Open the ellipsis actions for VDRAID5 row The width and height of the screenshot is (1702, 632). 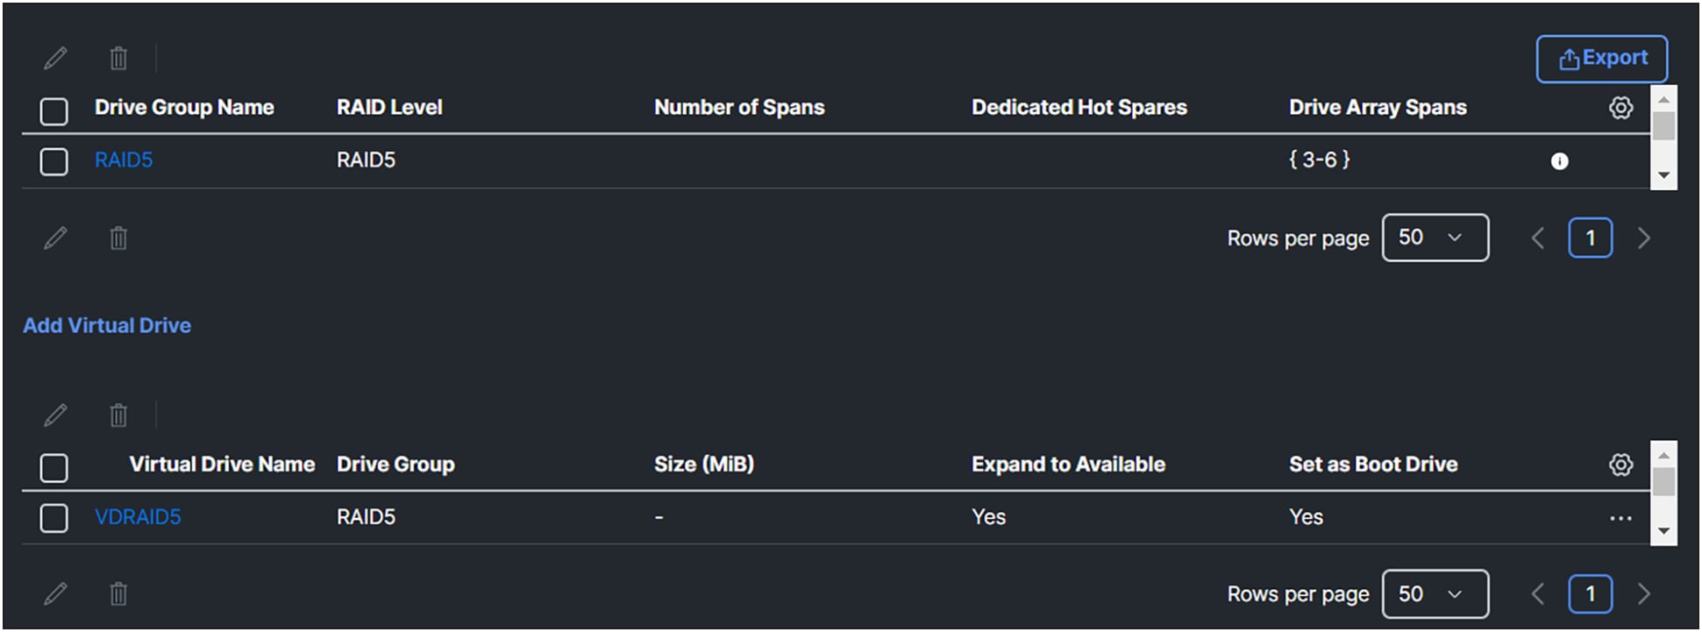click(1620, 517)
